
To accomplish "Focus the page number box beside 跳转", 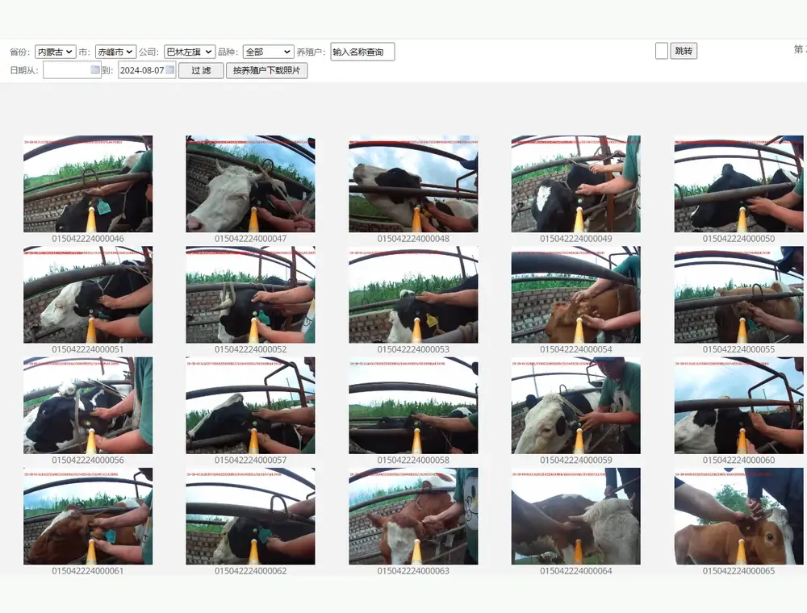I will pos(662,51).
